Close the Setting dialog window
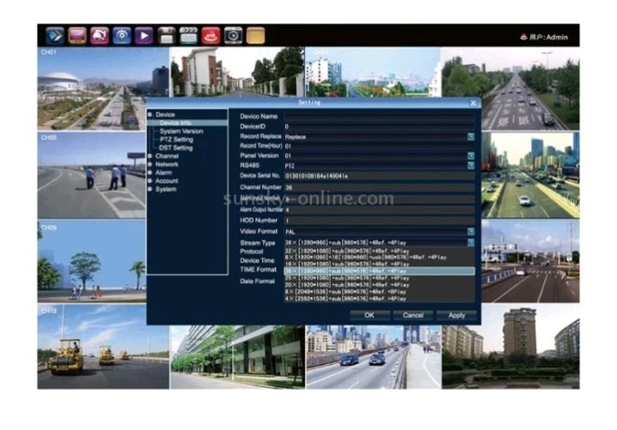 (473, 103)
